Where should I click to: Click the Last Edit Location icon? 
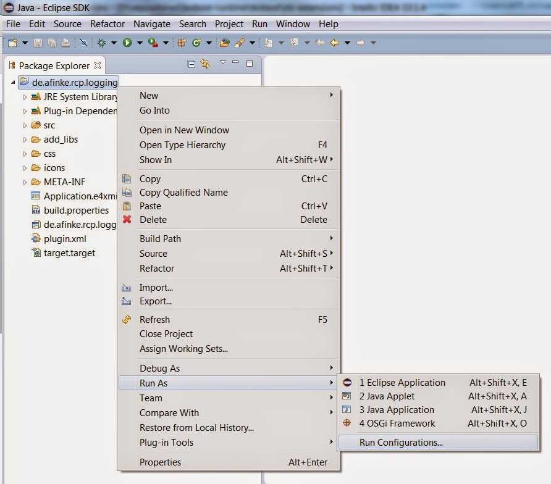tap(320, 43)
